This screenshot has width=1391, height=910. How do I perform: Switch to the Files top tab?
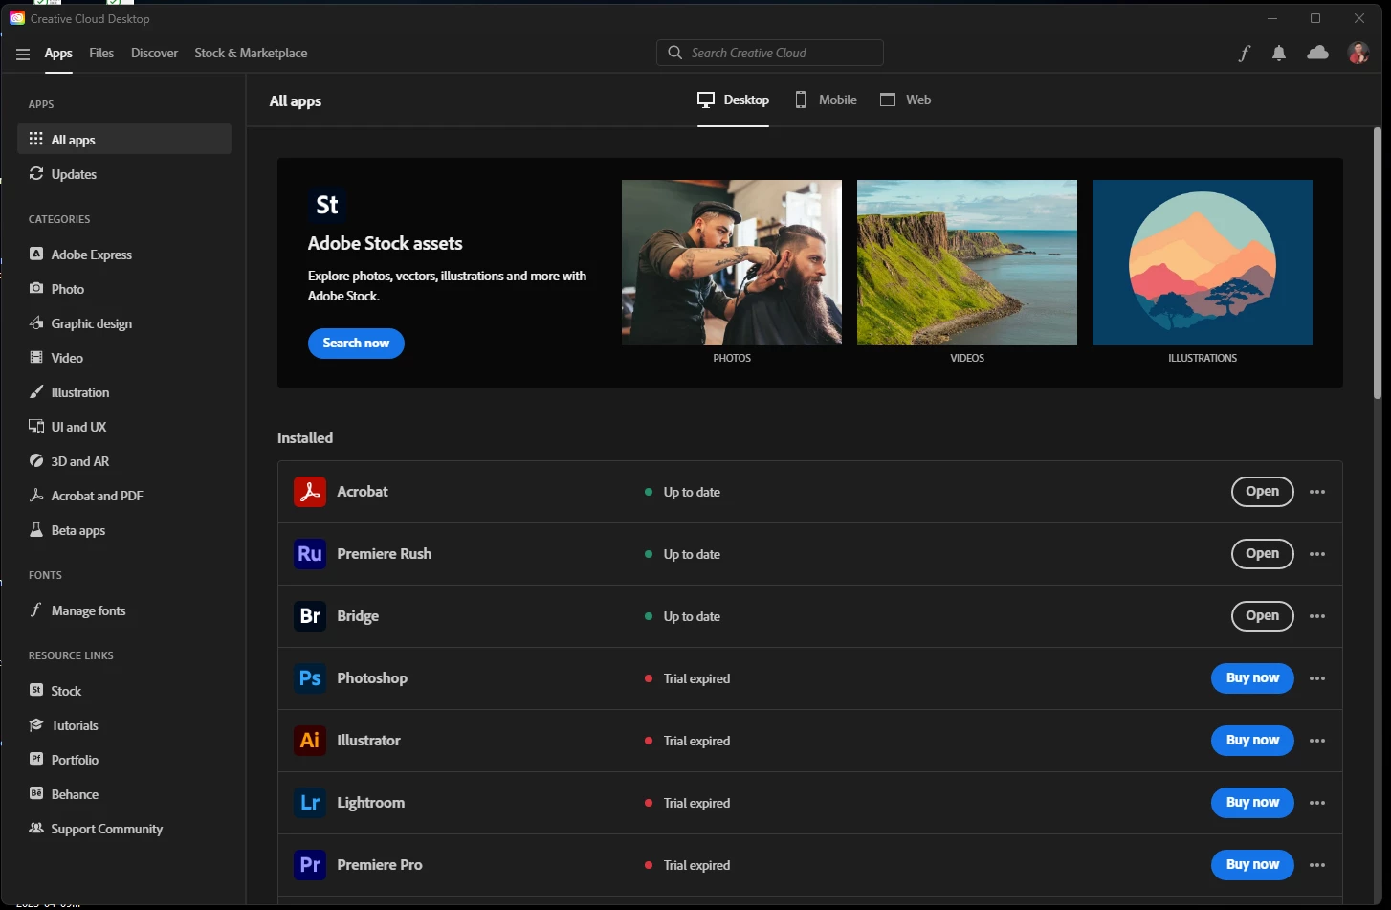pyautogui.click(x=101, y=54)
